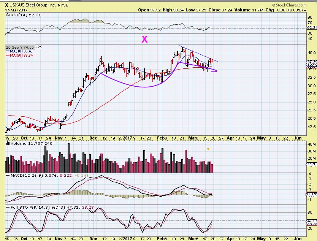Click the -0.146 MACD histogram value
The width and height of the screenshot is (317, 241).
pos(82,175)
